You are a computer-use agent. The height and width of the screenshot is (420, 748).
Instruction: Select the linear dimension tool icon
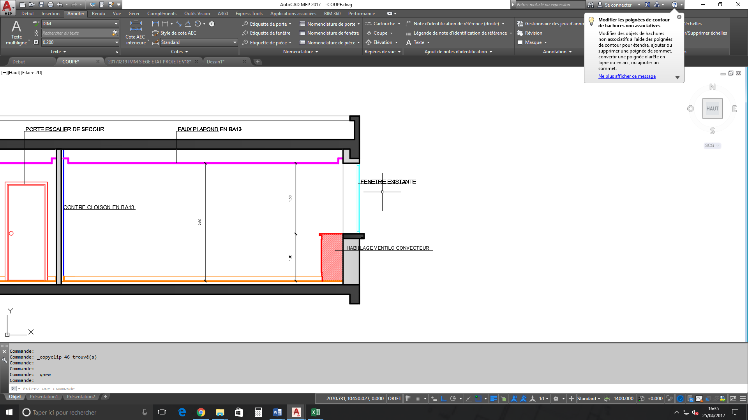155,24
